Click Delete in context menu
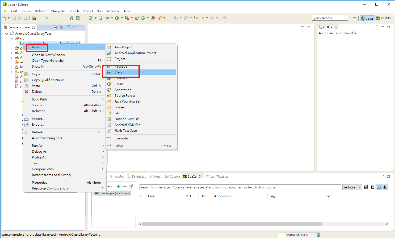The width and height of the screenshot is (395, 238). pyautogui.click(x=65, y=92)
